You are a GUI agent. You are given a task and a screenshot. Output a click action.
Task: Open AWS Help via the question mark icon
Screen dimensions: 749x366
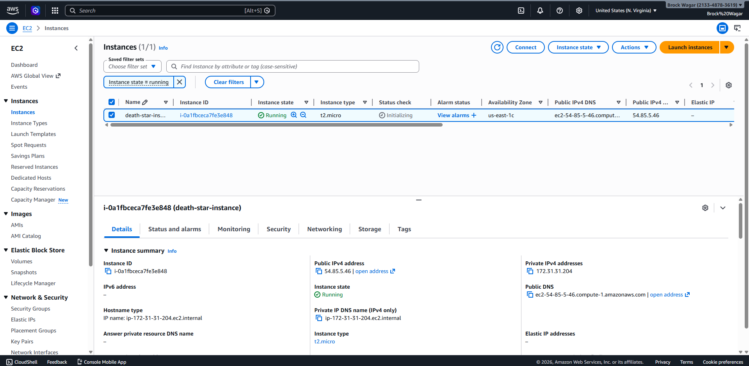(x=559, y=10)
